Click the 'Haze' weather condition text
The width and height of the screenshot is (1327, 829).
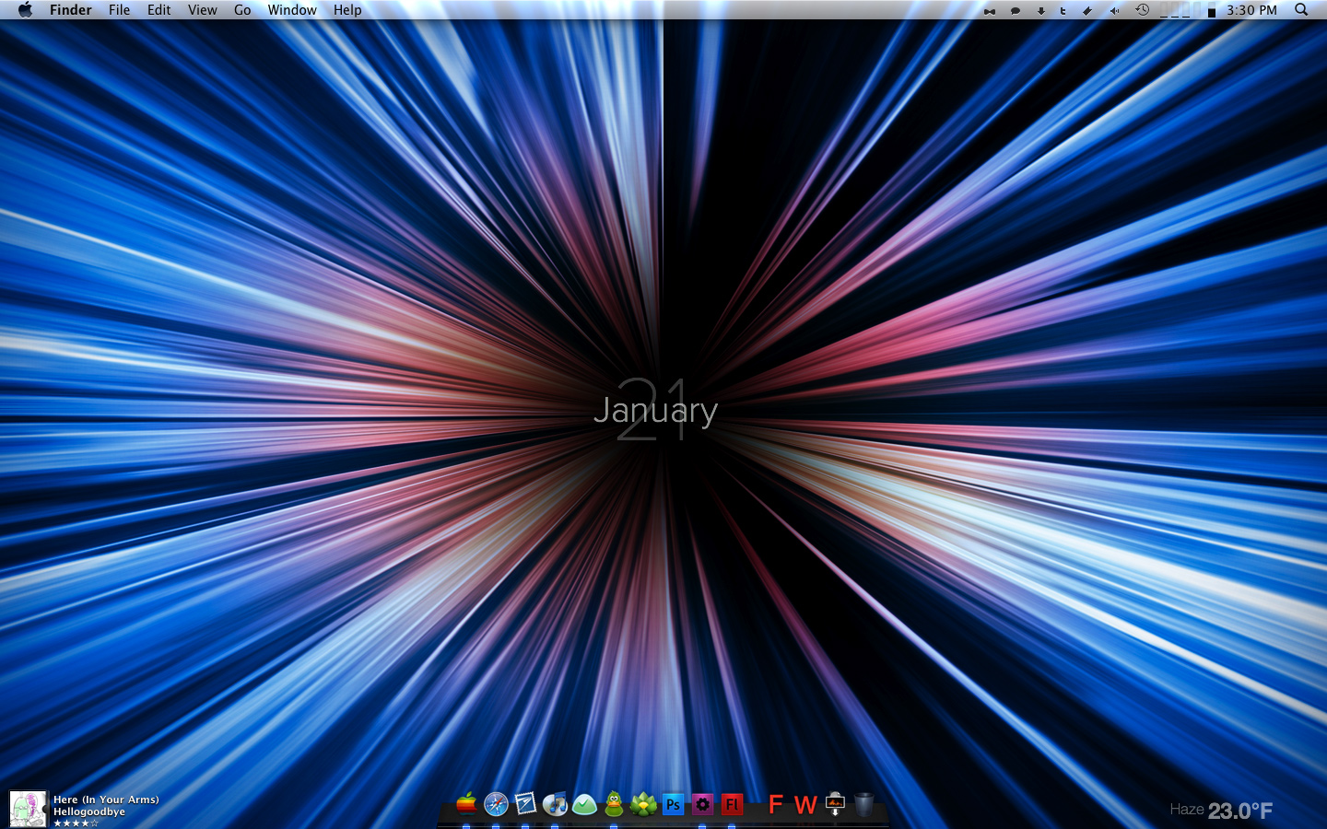[1187, 809]
